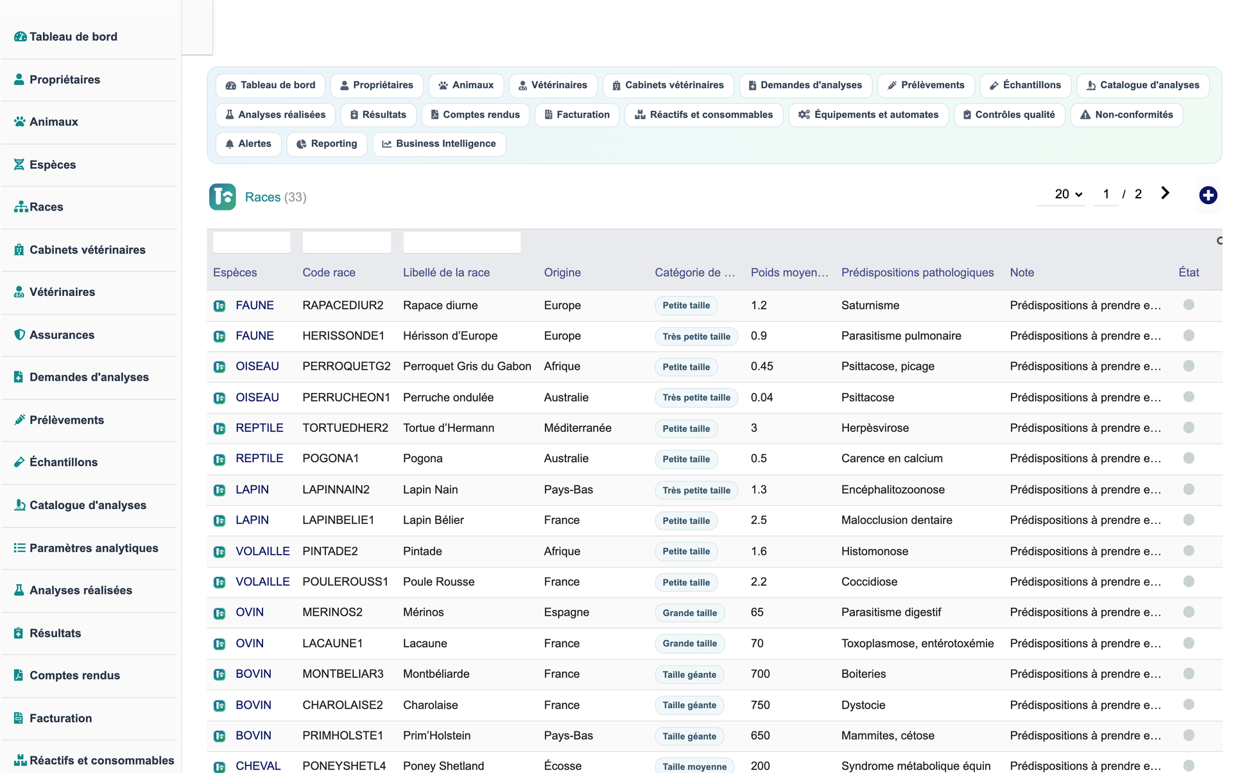
Task: Toggle the État indicator for Pintade row
Action: click(1189, 551)
